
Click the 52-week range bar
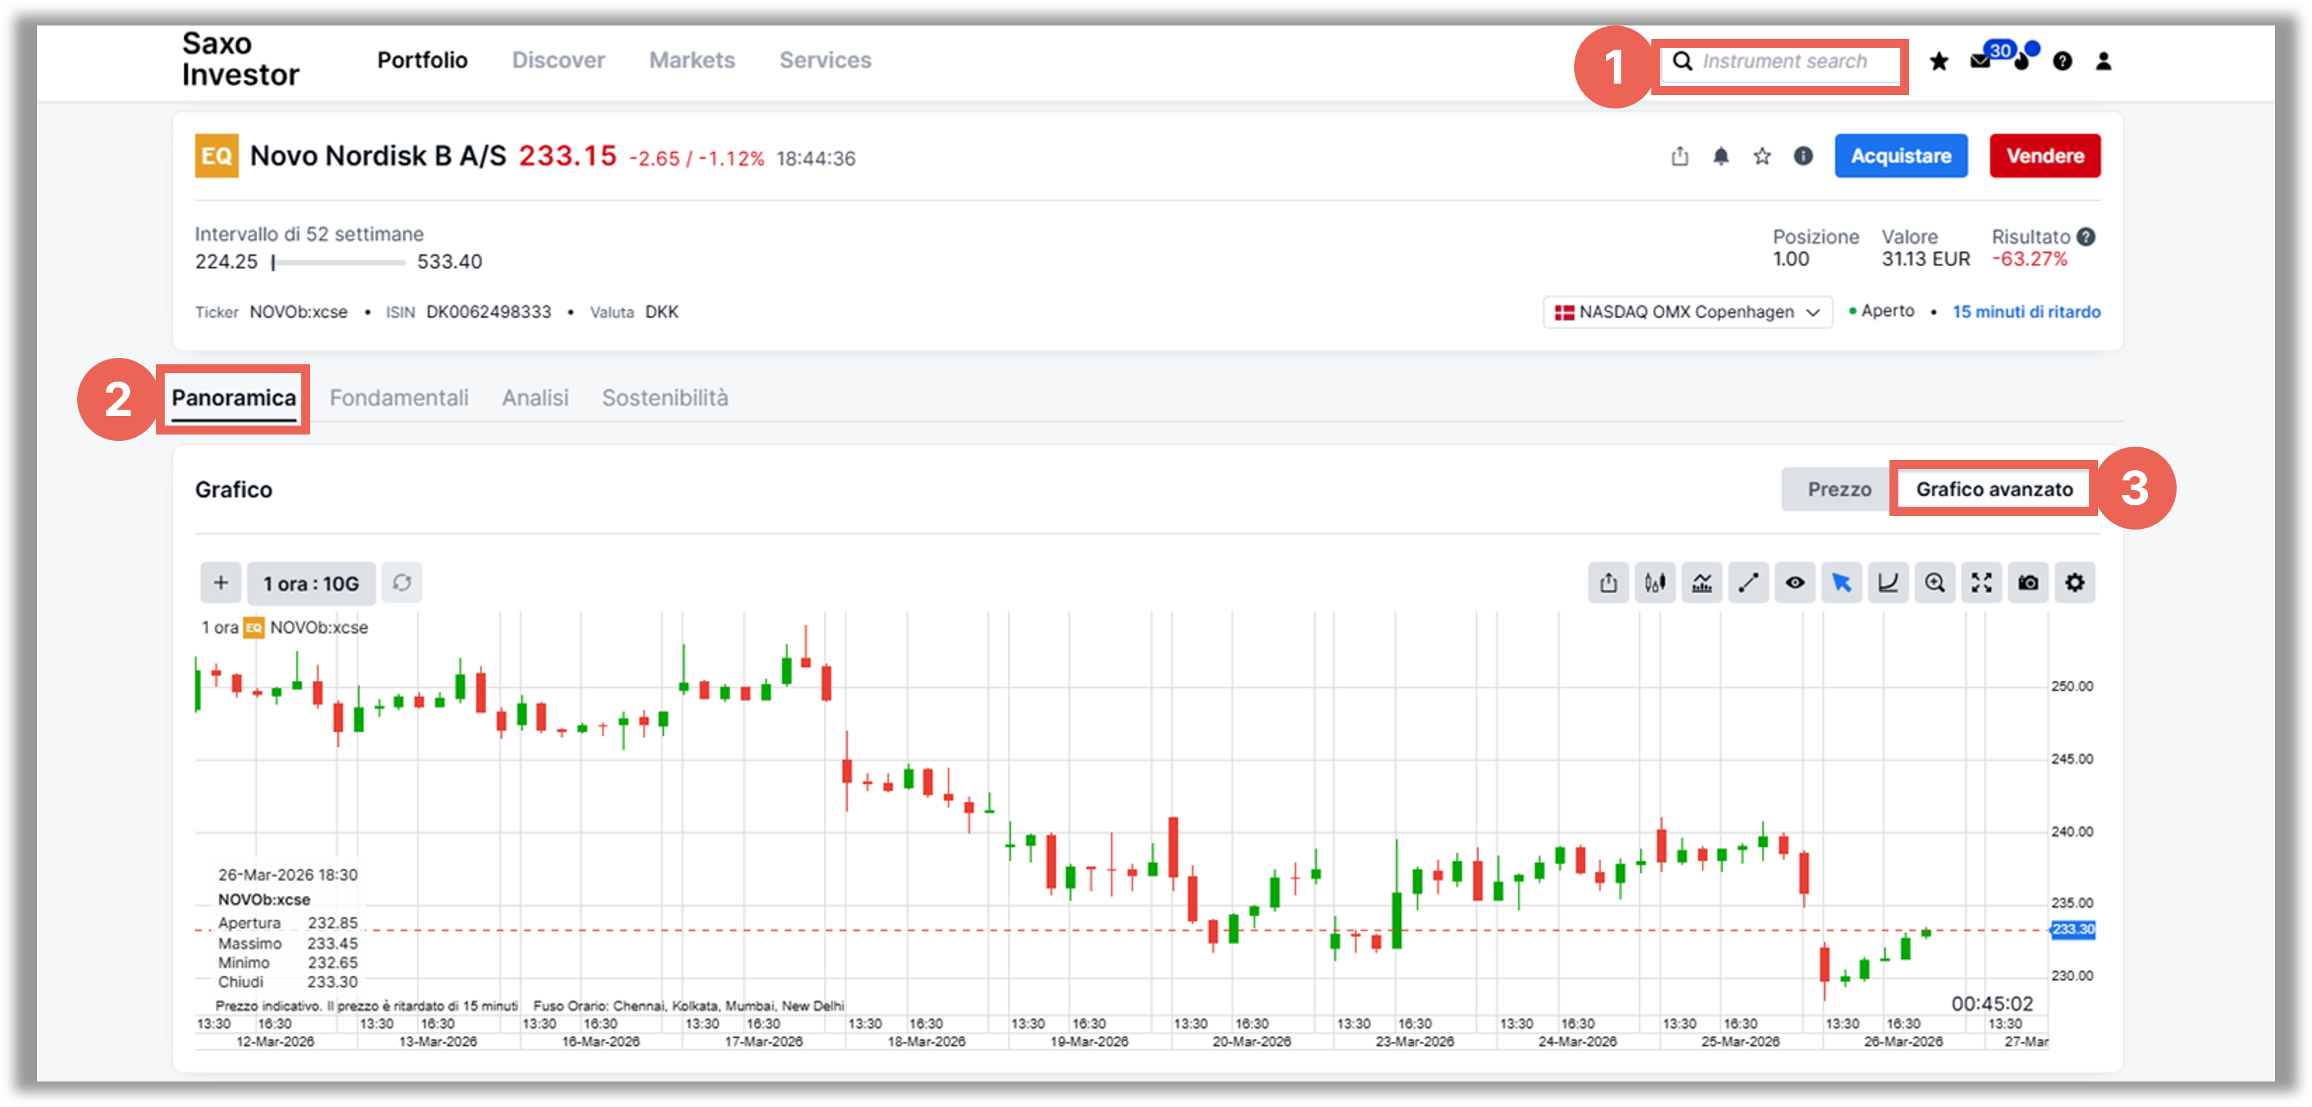click(x=339, y=263)
